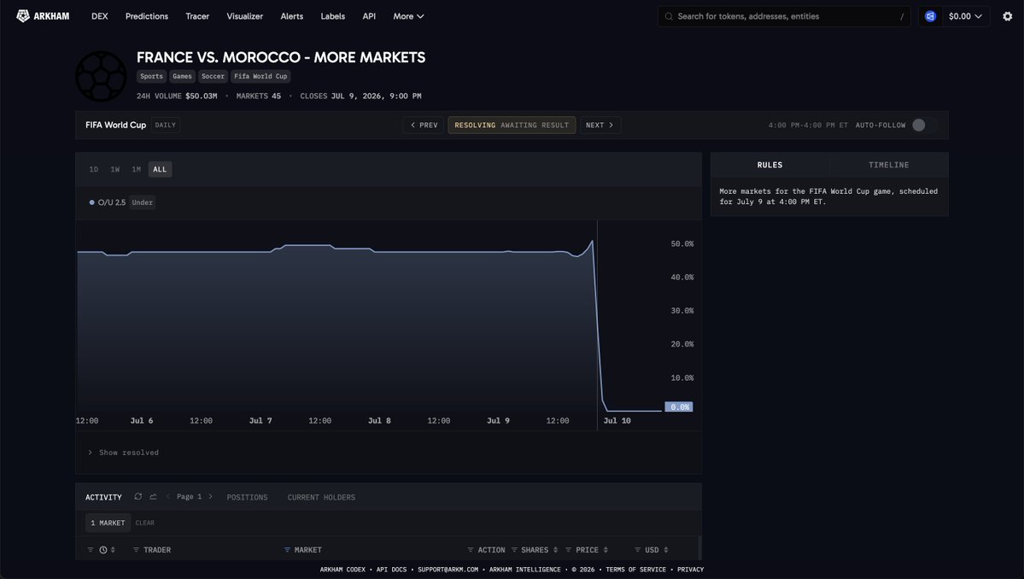Open Terms of Service footer link
Image resolution: width=1024 pixels, height=579 pixels.
pyautogui.click(x=635, y=570)
